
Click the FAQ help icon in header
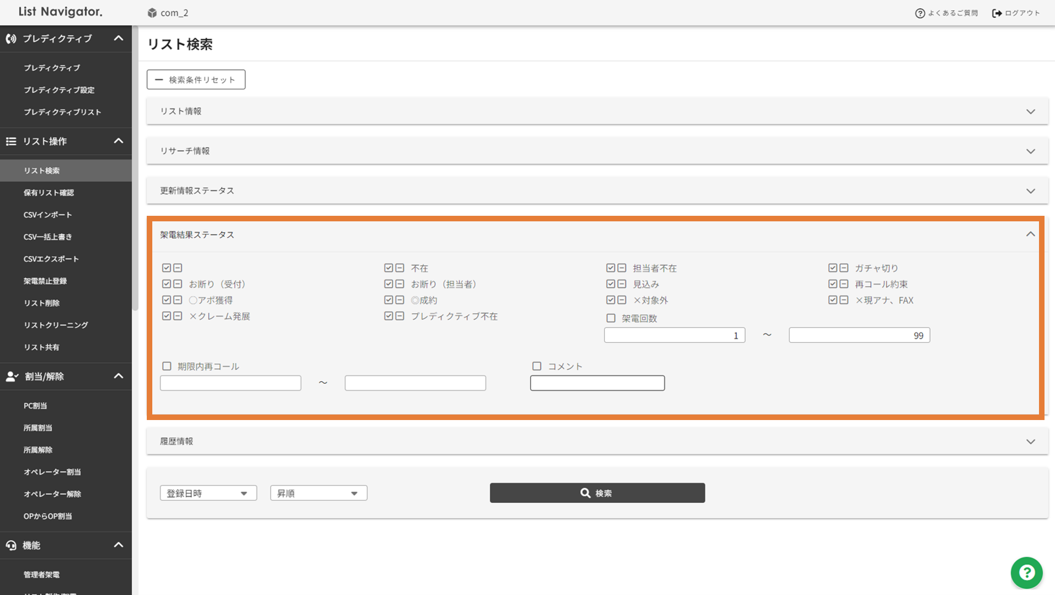tap(919, 13)
